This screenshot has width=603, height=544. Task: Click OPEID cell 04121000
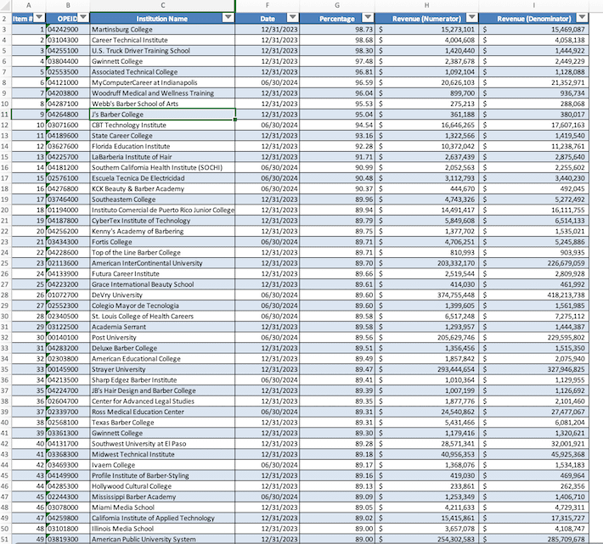click(68, 82)
